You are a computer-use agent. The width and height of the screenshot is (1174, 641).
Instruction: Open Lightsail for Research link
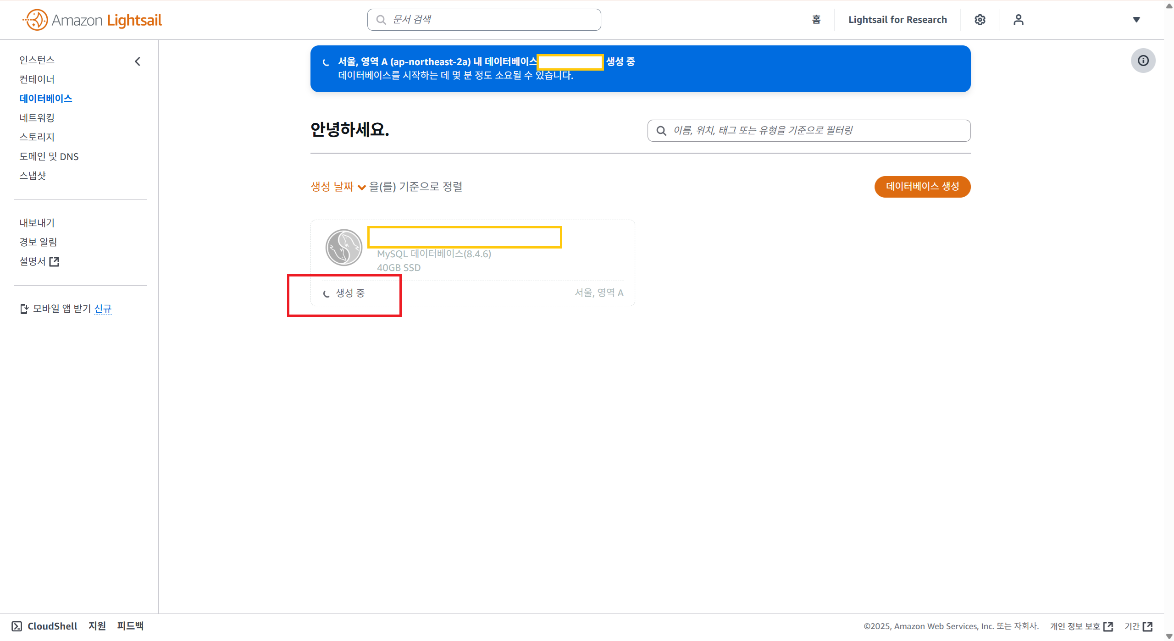coord(897,20)
